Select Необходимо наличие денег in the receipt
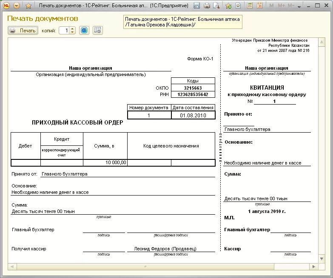 (x=263, y=163)
